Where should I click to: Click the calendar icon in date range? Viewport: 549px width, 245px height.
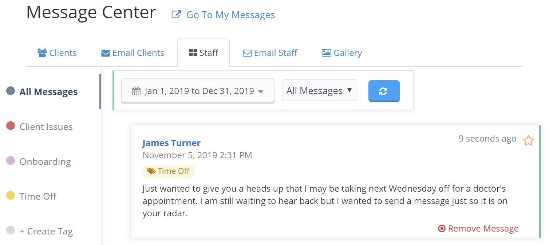(x=136, y=91)
